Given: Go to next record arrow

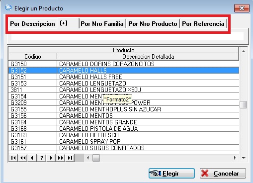Looking at the screenshot, I should tap(51, 158).
